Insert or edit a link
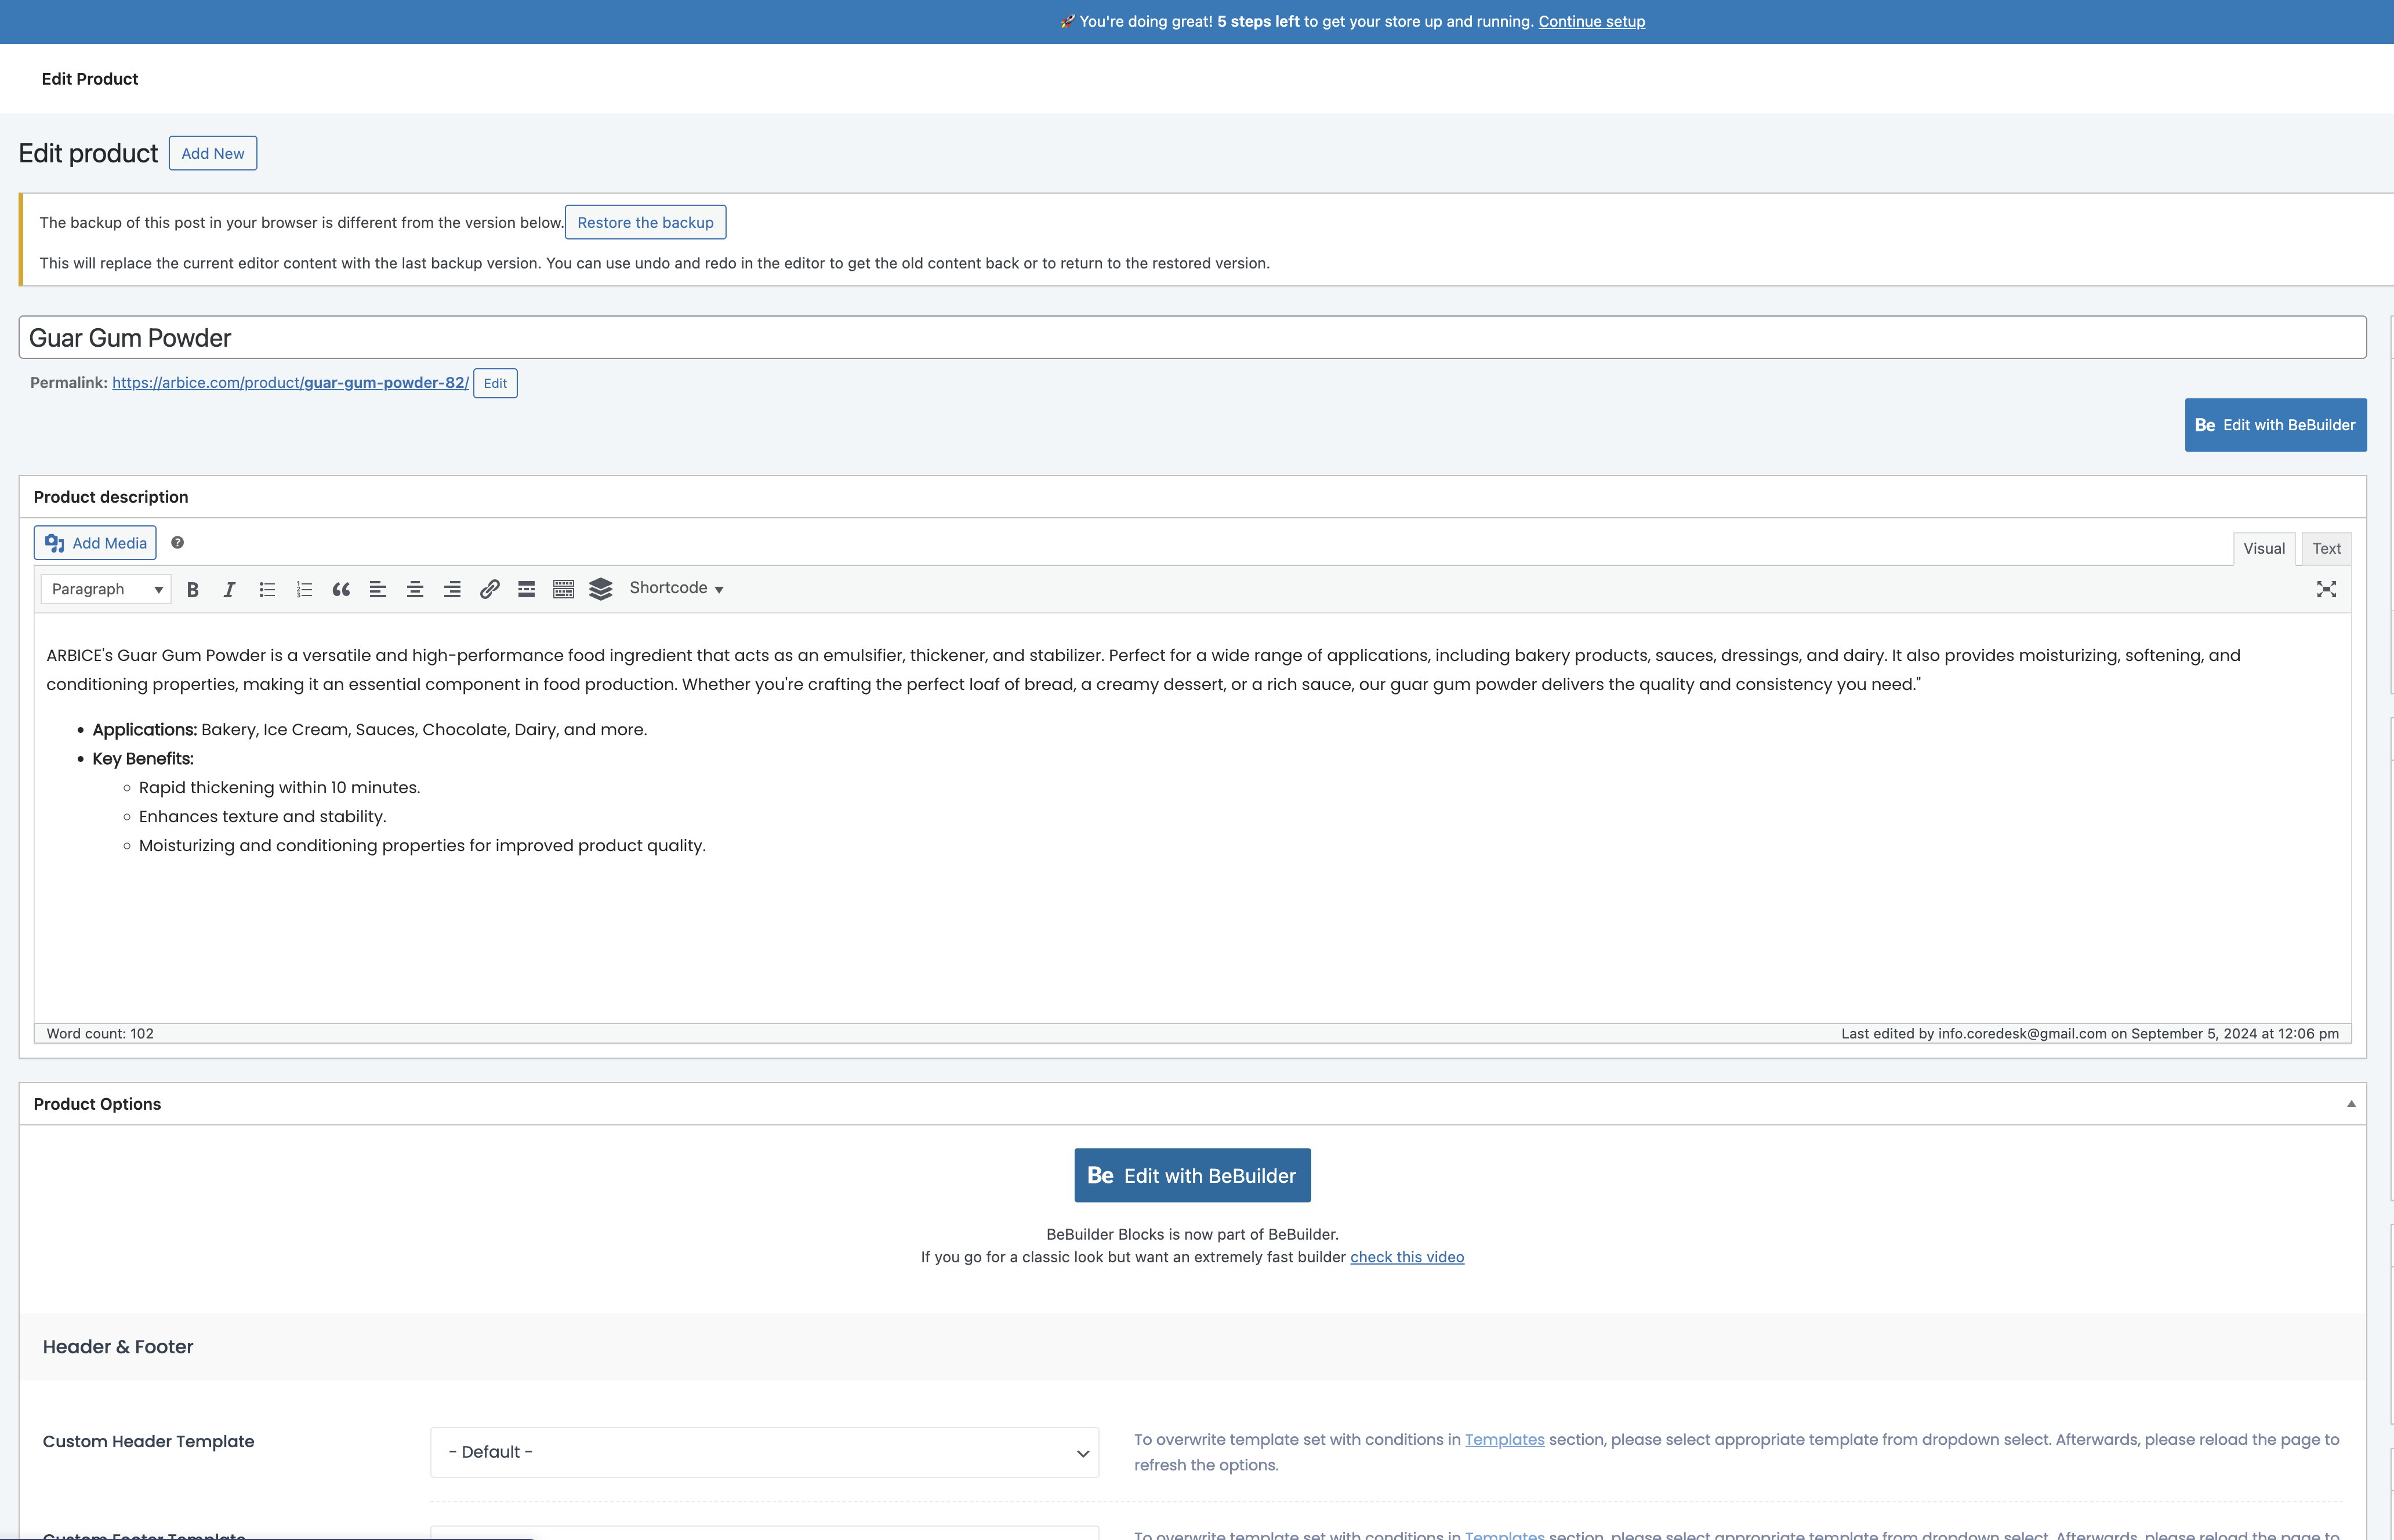This screenshot has width=2394, height=1540. tap(489, 589)
